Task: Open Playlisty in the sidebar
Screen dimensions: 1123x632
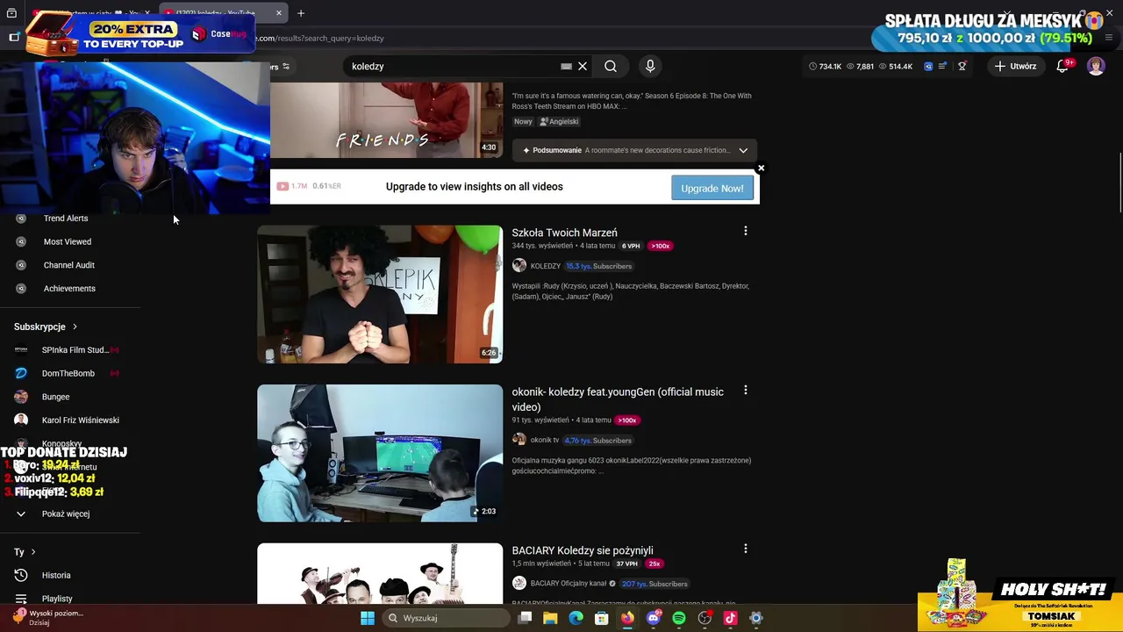Action: point(57,599)
